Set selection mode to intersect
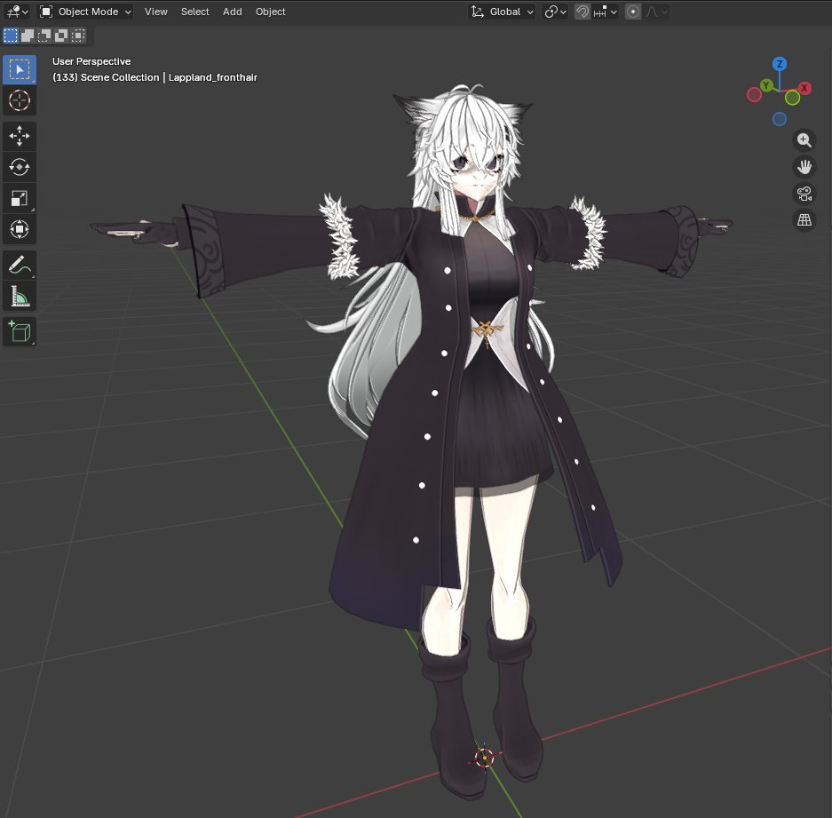 tap(78, 36)
